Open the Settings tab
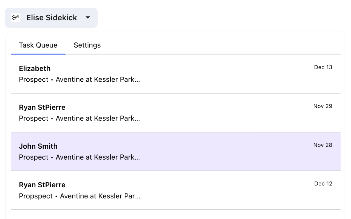Viewport: 351px width, 219px height. click(x=87, y=45)
